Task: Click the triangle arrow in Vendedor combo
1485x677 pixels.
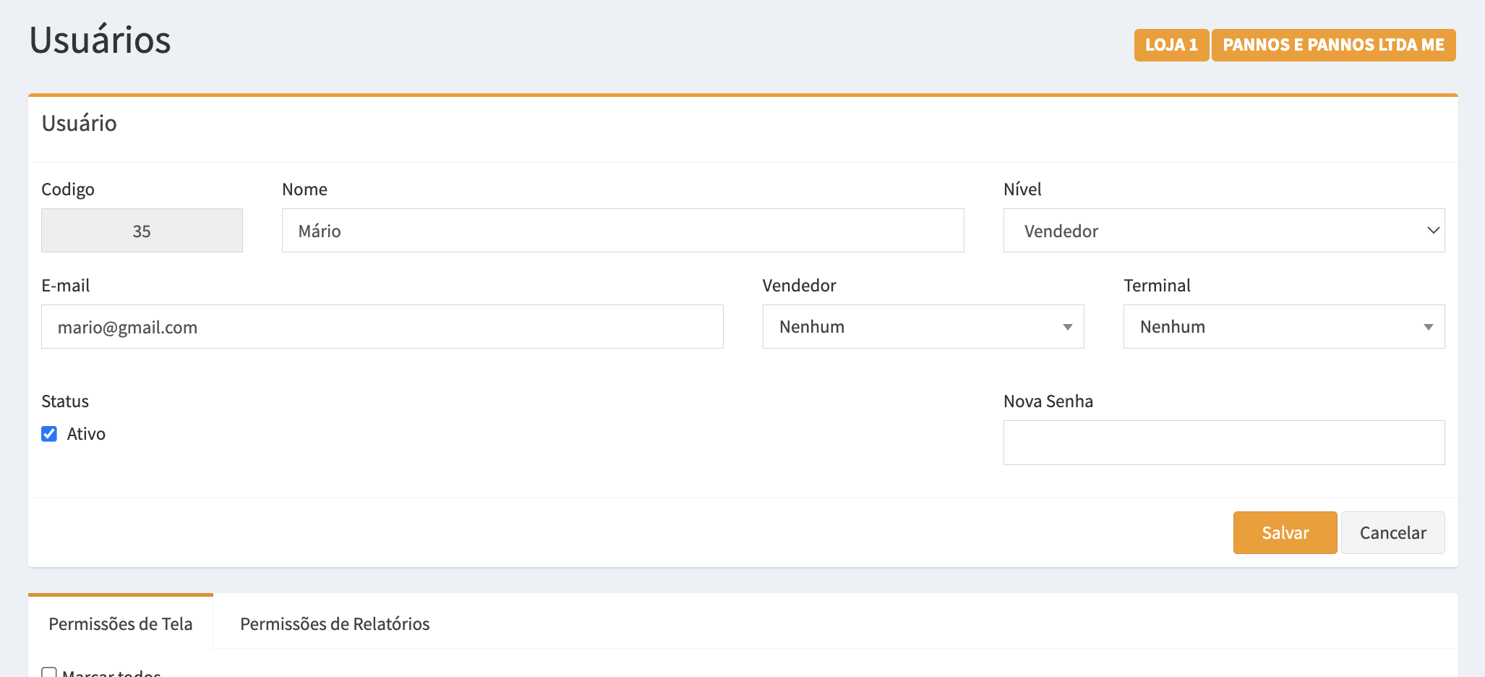Action: 1067,327
